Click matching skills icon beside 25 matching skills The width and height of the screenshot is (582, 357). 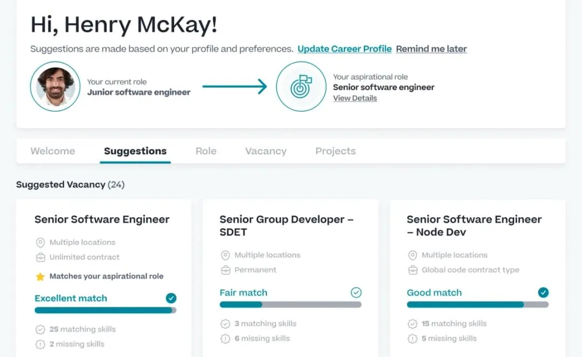pyautogui.click(x=40, y=330)
